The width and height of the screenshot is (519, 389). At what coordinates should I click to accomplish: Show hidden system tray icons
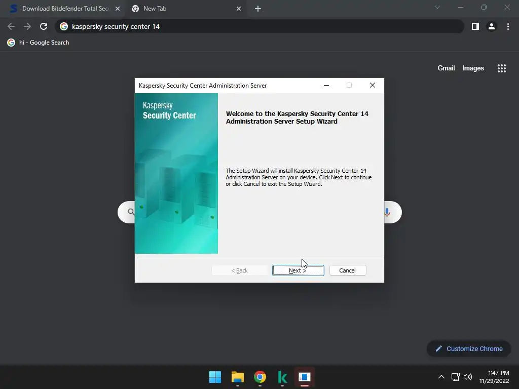(441, 377)
